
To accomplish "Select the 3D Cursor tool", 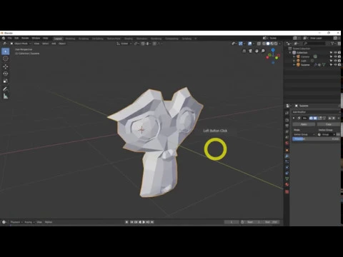I will coord(6,59).
